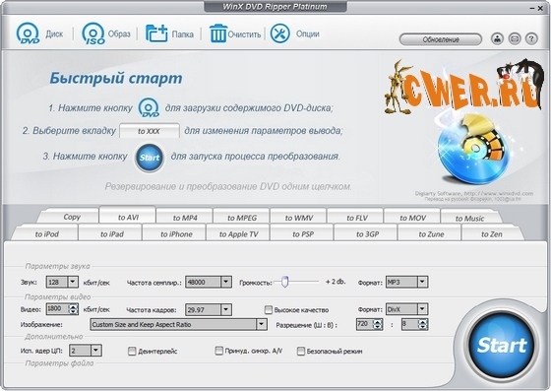Click resolution height stepper field
Image resolution: width=551 pixels, height=391 pixels.
coord(414,324)
